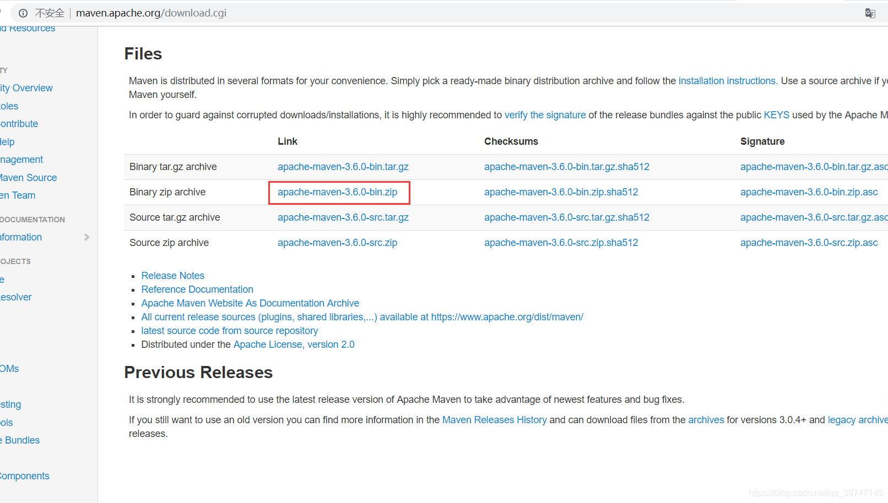Open Components sidebar item
The height and width of the screenshot is (503, 888).
[x=25, y=476]
